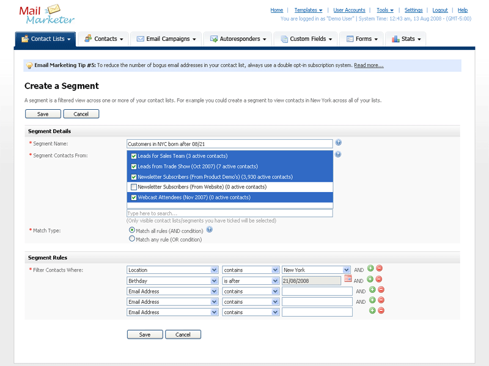Click help icon beside Segment Name field
The height and width of the screenshot is (366, 489).
(x=338, y=143)
